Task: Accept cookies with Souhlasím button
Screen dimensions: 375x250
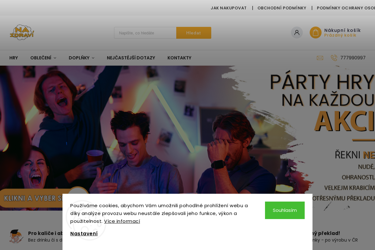Action: pyautogui.click(x=285, y=210)
